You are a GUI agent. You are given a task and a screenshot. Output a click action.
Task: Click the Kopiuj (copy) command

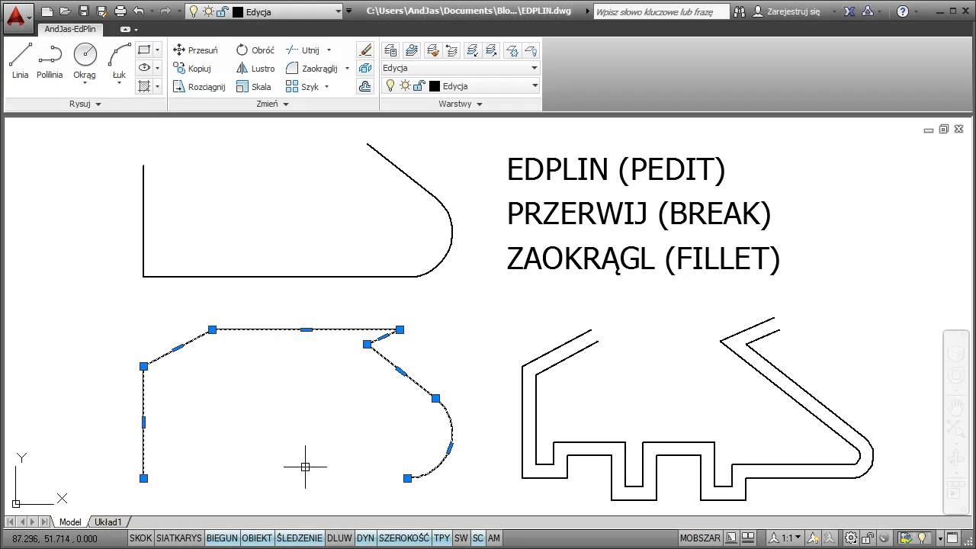[192, 69]
